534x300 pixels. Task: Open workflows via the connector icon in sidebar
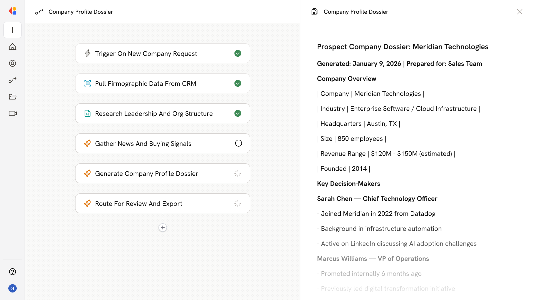coord(13,80)
